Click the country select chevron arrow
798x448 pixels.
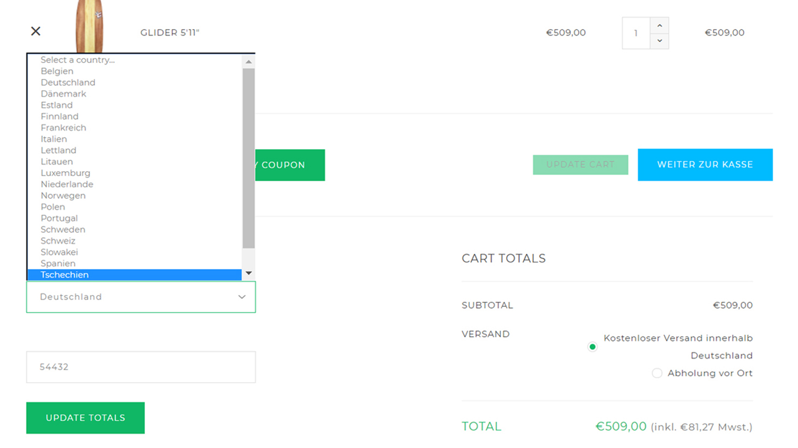coord(242,297)
